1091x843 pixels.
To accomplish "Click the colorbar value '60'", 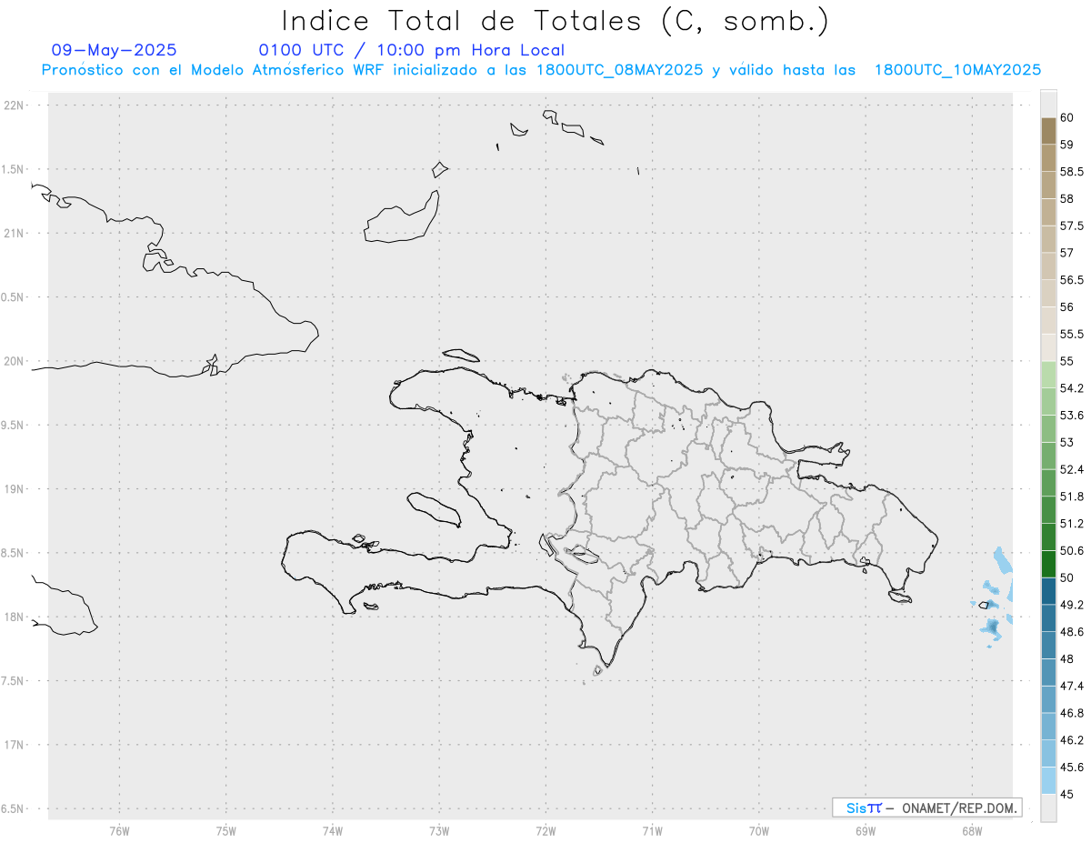I will (1067, 117).
